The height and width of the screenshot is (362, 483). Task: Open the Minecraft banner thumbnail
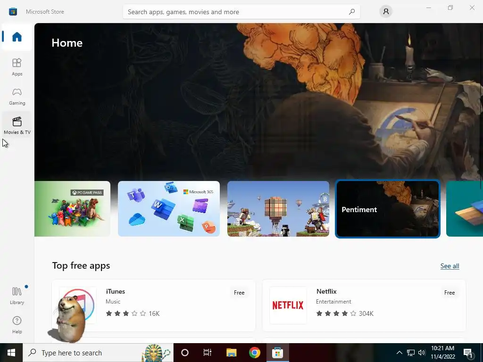pyautogui.click(x=278, y=209)
